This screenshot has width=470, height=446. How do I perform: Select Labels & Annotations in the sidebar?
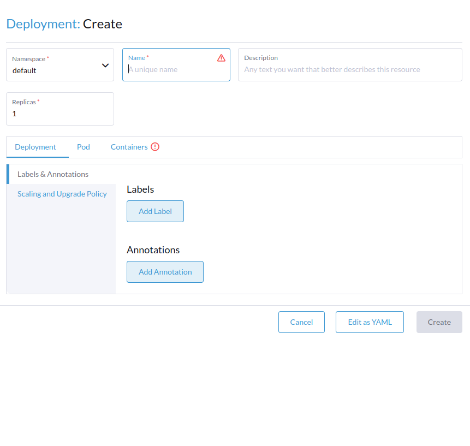(x=53, y=174)
